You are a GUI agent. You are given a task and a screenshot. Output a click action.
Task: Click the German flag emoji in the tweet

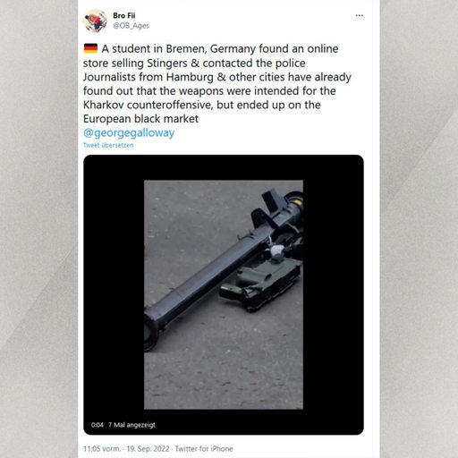tap(90, 48)
